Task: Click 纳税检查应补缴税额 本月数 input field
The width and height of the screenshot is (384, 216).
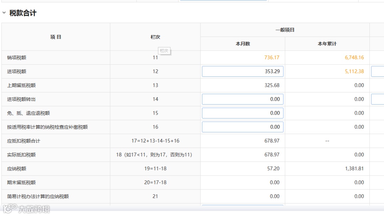Action: (242, 127)
